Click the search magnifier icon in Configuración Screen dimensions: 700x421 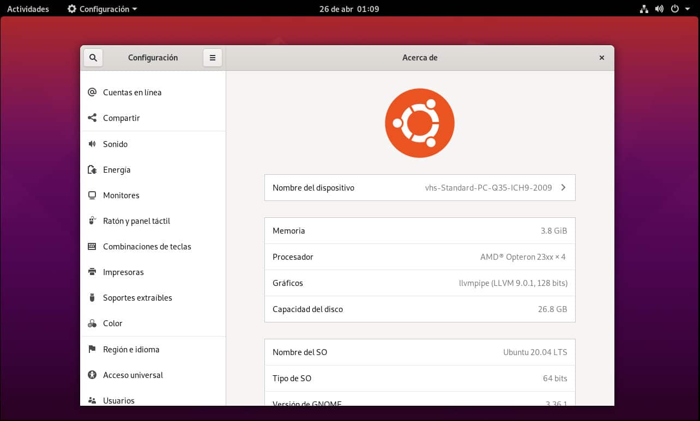coord(93,58)
